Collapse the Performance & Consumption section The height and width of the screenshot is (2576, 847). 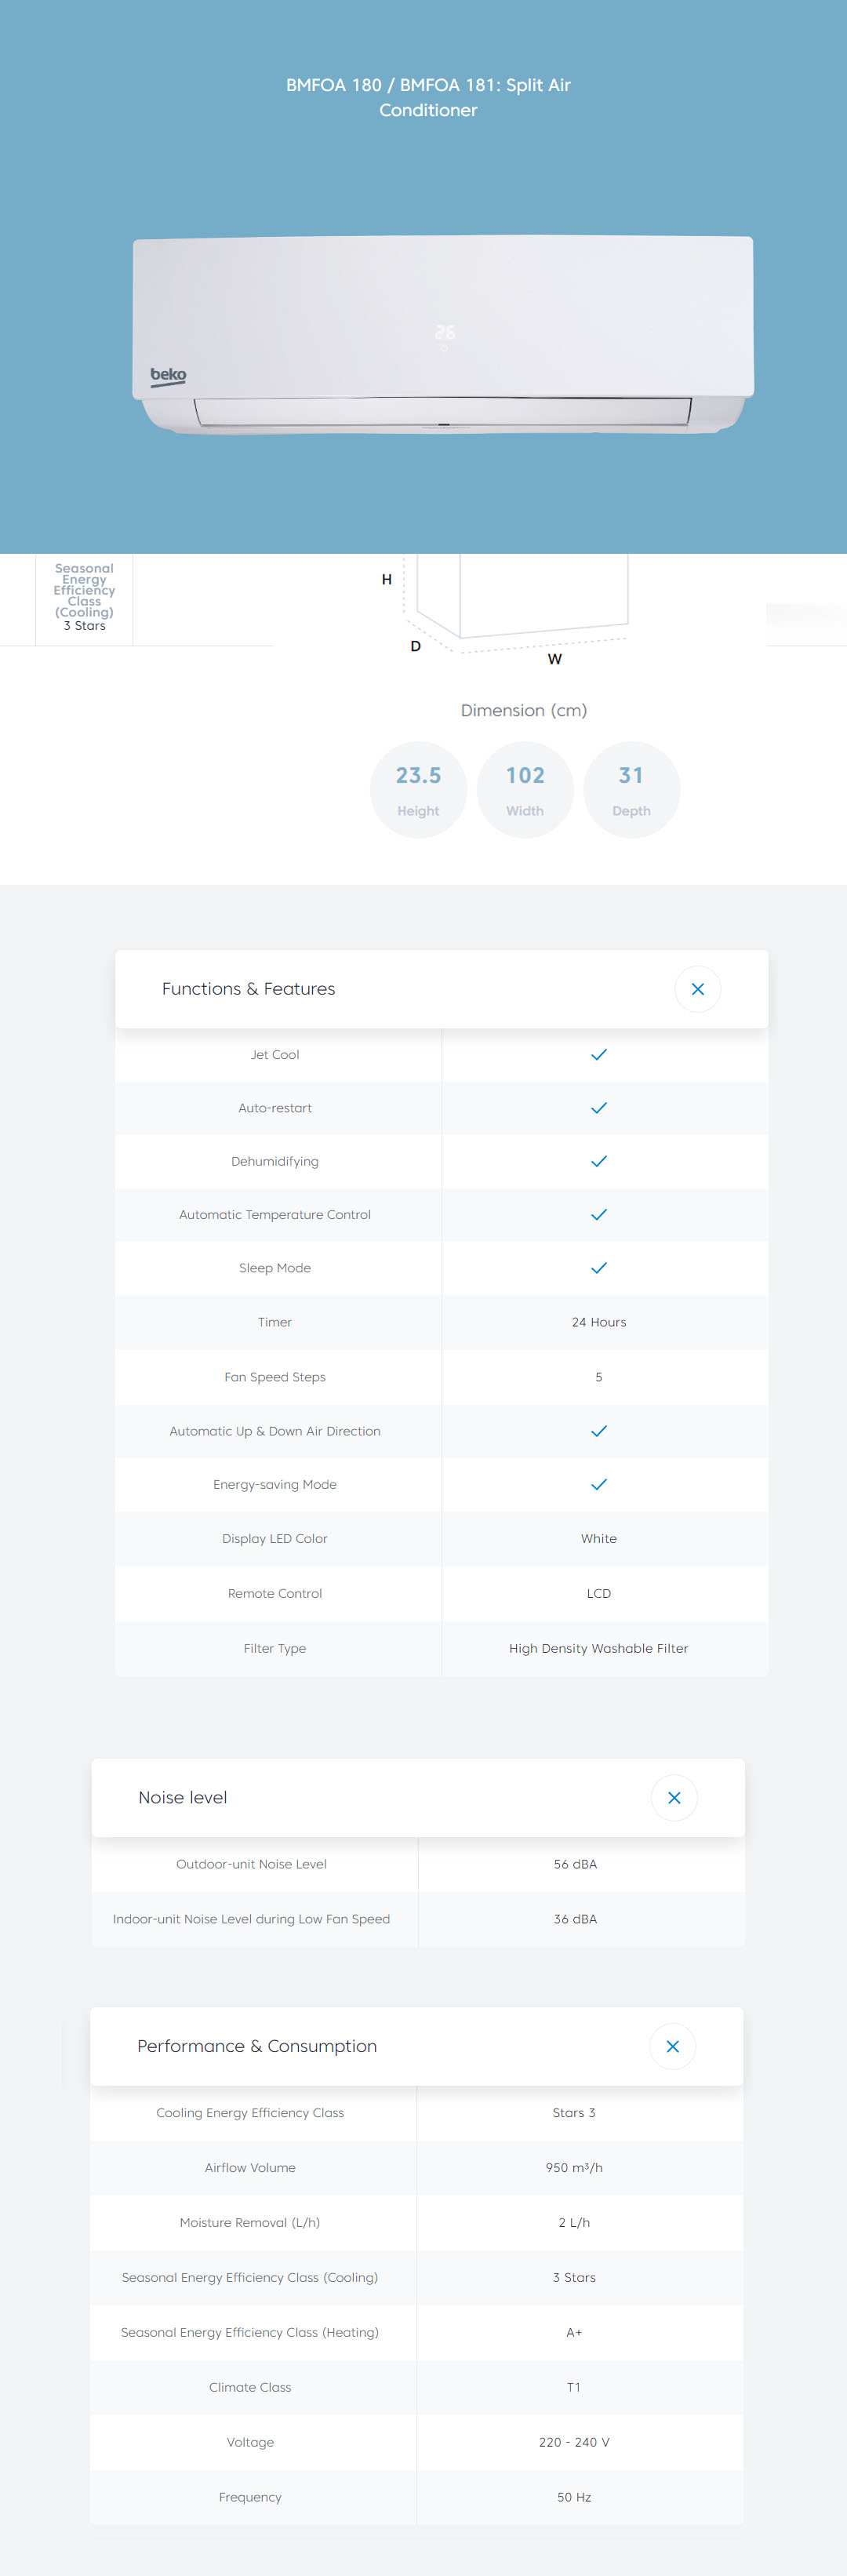point(672,2046)
